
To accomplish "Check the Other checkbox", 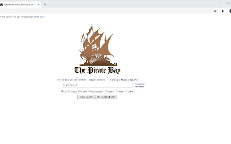I will coord(126,91).
